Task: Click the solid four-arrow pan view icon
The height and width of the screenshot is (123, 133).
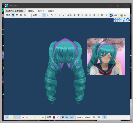Action: (120, 20)
